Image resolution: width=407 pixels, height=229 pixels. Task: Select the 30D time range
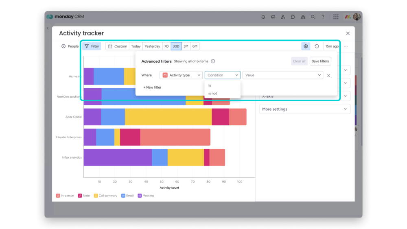tap(176, 46)
